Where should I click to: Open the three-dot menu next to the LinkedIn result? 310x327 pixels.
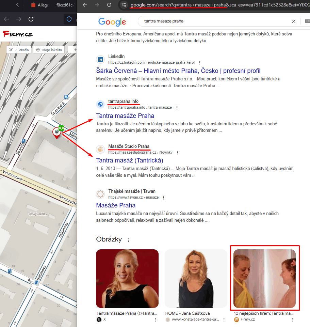[200, 62]
